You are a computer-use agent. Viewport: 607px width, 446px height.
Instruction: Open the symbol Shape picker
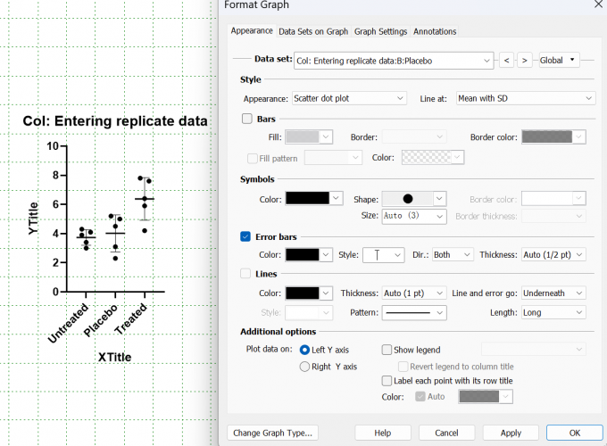[x=414, y=199]
